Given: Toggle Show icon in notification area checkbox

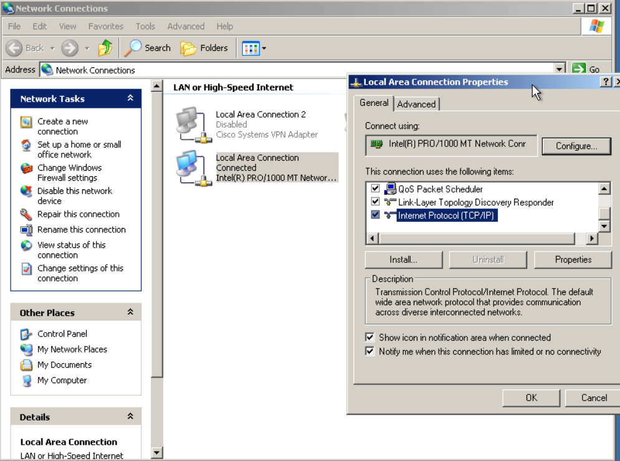Looking at the screenshot, I should [x=370, y=337].
